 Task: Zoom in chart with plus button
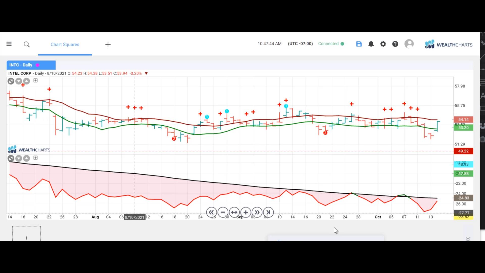[246, 212]
